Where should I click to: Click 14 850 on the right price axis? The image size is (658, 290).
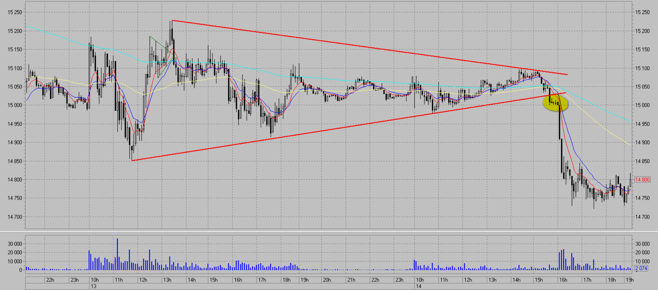(642, 161)
